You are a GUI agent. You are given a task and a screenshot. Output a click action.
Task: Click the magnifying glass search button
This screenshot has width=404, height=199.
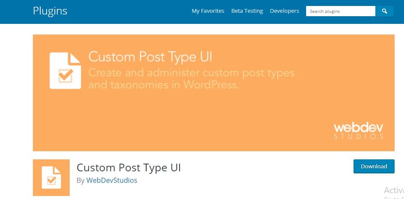click(x=384, y=11)
